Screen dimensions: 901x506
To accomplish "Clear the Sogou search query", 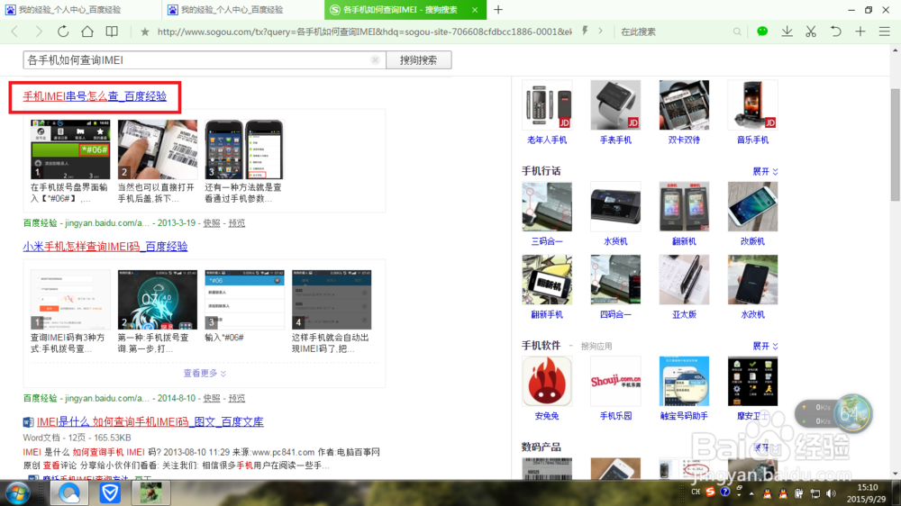I will 375,59.
